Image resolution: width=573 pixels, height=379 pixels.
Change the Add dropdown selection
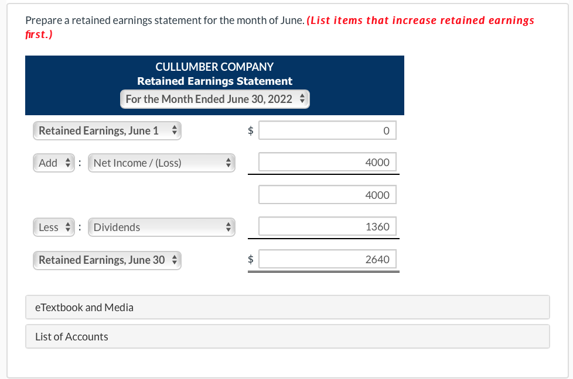point(54,163)
